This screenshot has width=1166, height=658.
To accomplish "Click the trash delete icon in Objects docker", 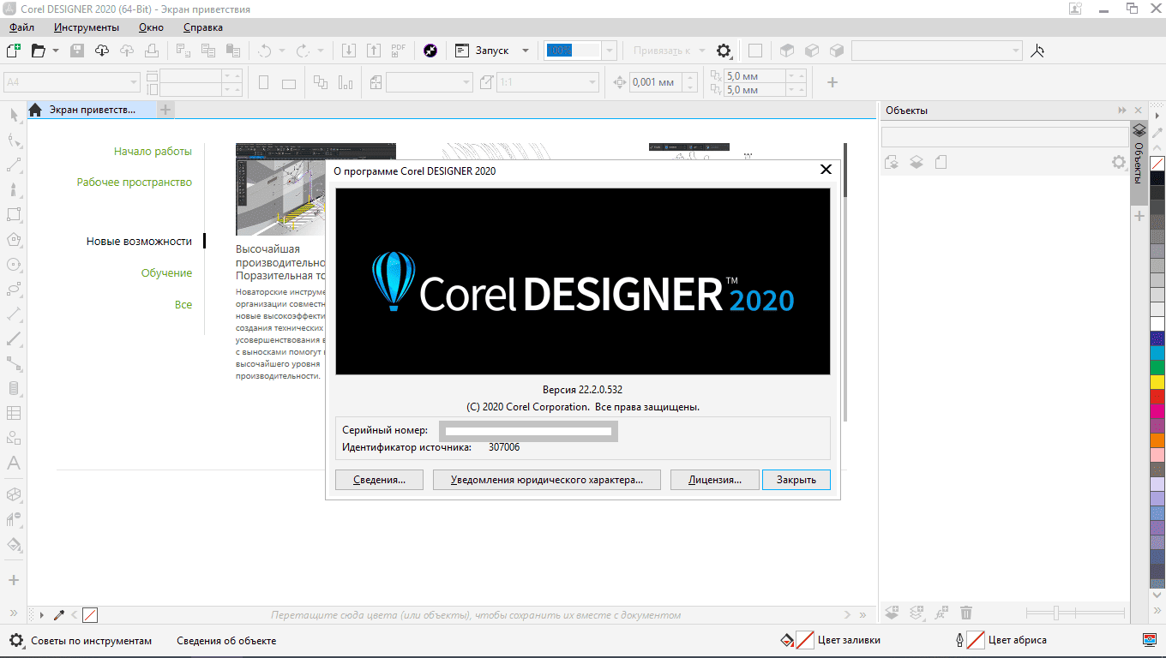I will pyautogui.click(x=966, y=613).
